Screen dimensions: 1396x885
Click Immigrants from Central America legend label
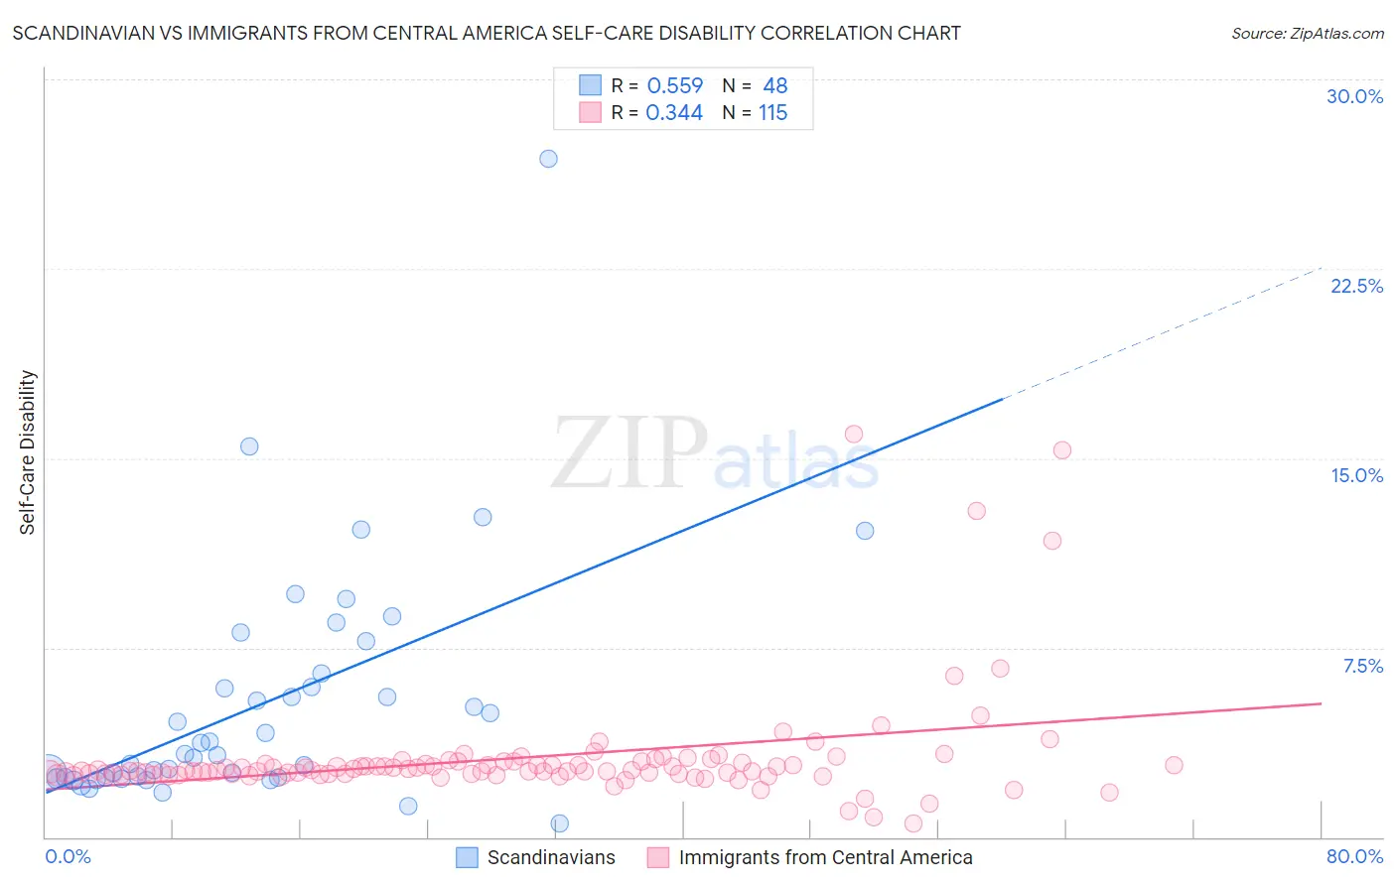pos(825,857)
